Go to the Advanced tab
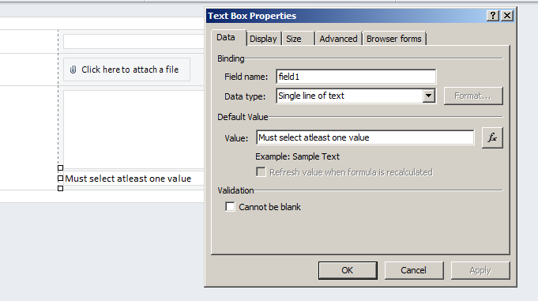This screenshot has width=538, height=301. tap(338, 39)
